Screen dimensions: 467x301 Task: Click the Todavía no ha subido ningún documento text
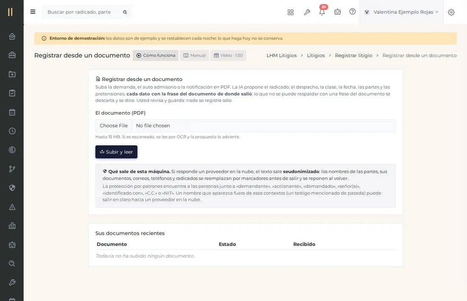(145, 256)
